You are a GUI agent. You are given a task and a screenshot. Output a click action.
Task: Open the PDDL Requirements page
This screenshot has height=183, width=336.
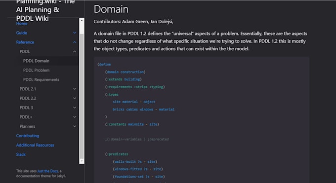41,79
